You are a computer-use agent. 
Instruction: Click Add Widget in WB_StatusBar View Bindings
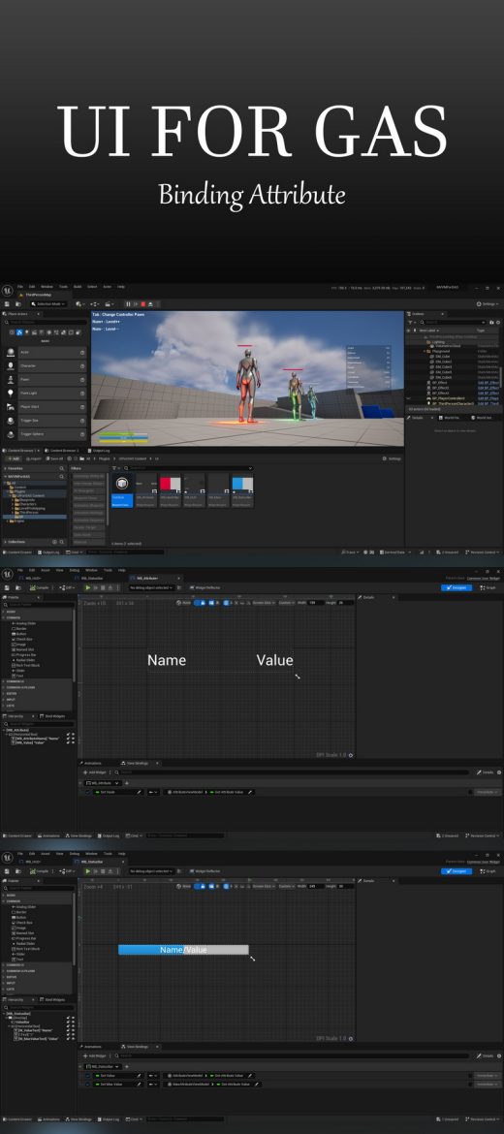[x=94, y=1055]
